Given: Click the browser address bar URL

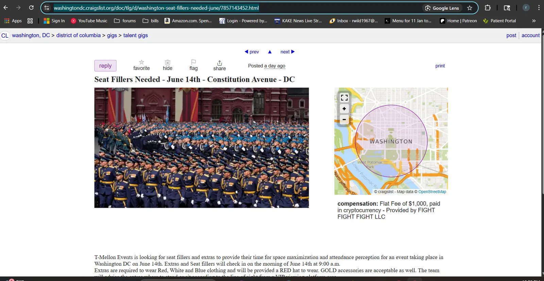Looking at the screenshot, I should click(156, 8).
